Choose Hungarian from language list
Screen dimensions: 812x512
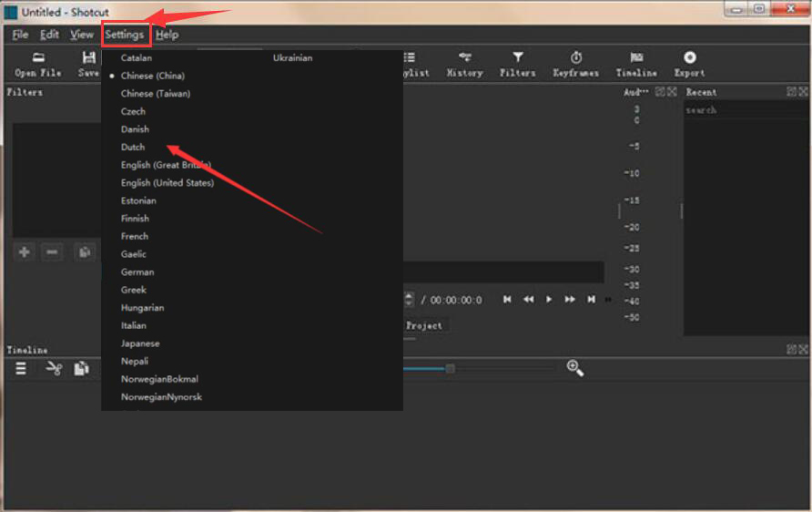pos(142,308)
